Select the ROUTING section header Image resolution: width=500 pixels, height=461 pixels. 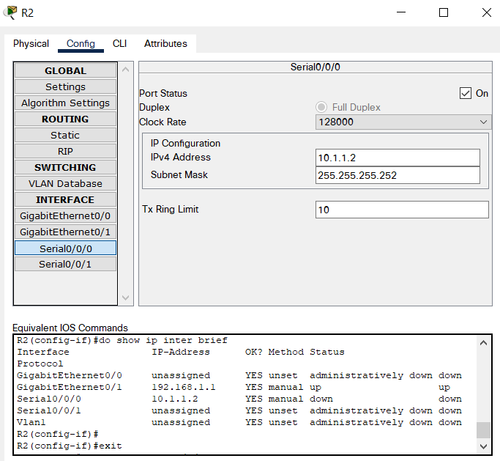pos(65,119)
